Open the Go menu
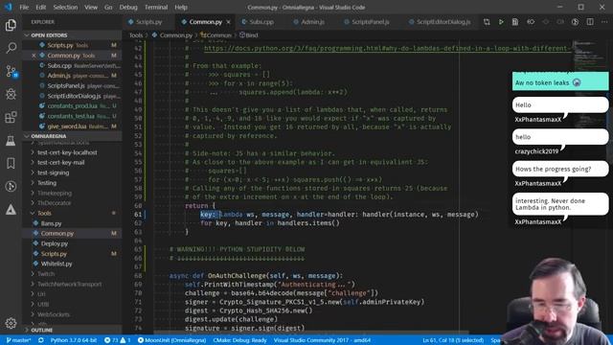The image size is (613, 345). pos(108,7)
